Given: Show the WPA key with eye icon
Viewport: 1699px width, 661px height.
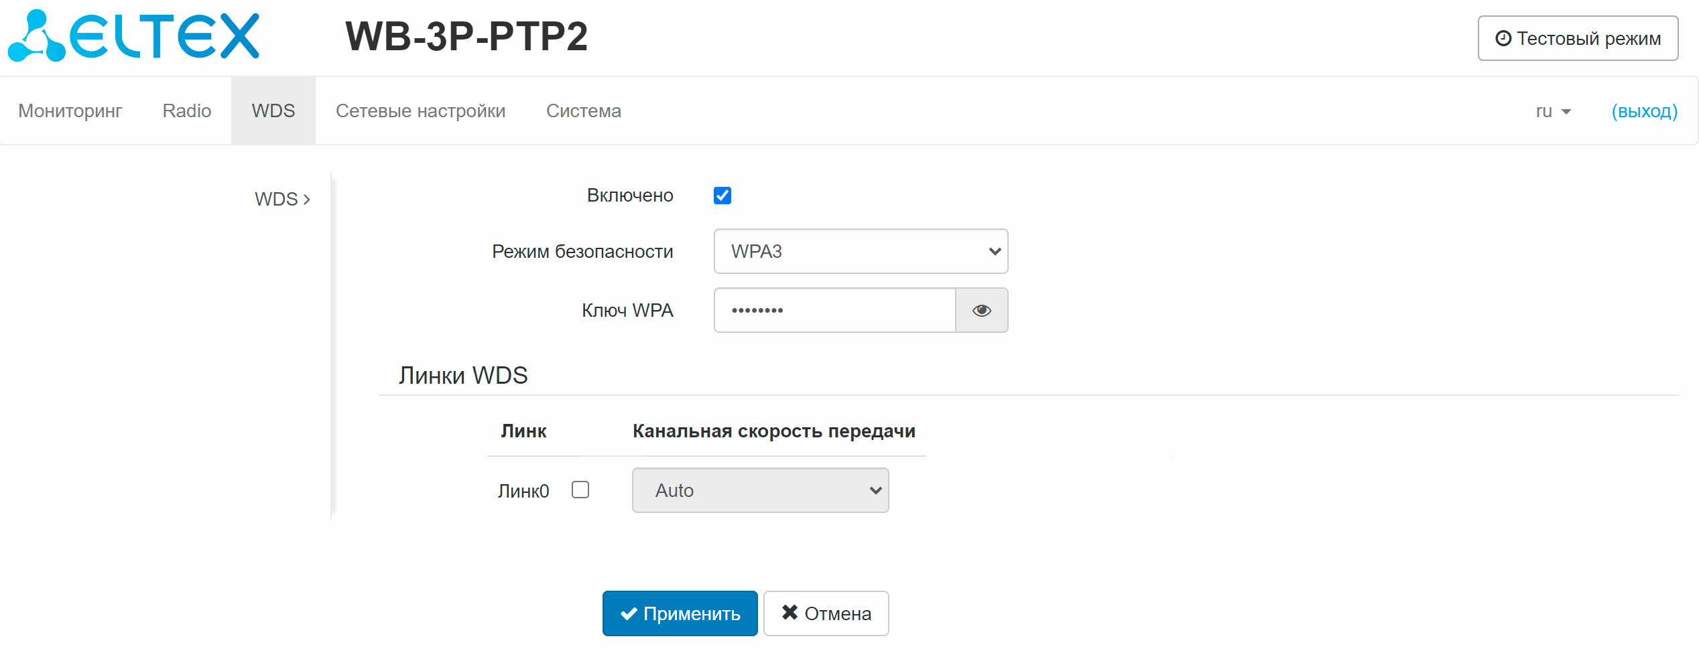Looking at the screenshot, I should click(981, 310).
